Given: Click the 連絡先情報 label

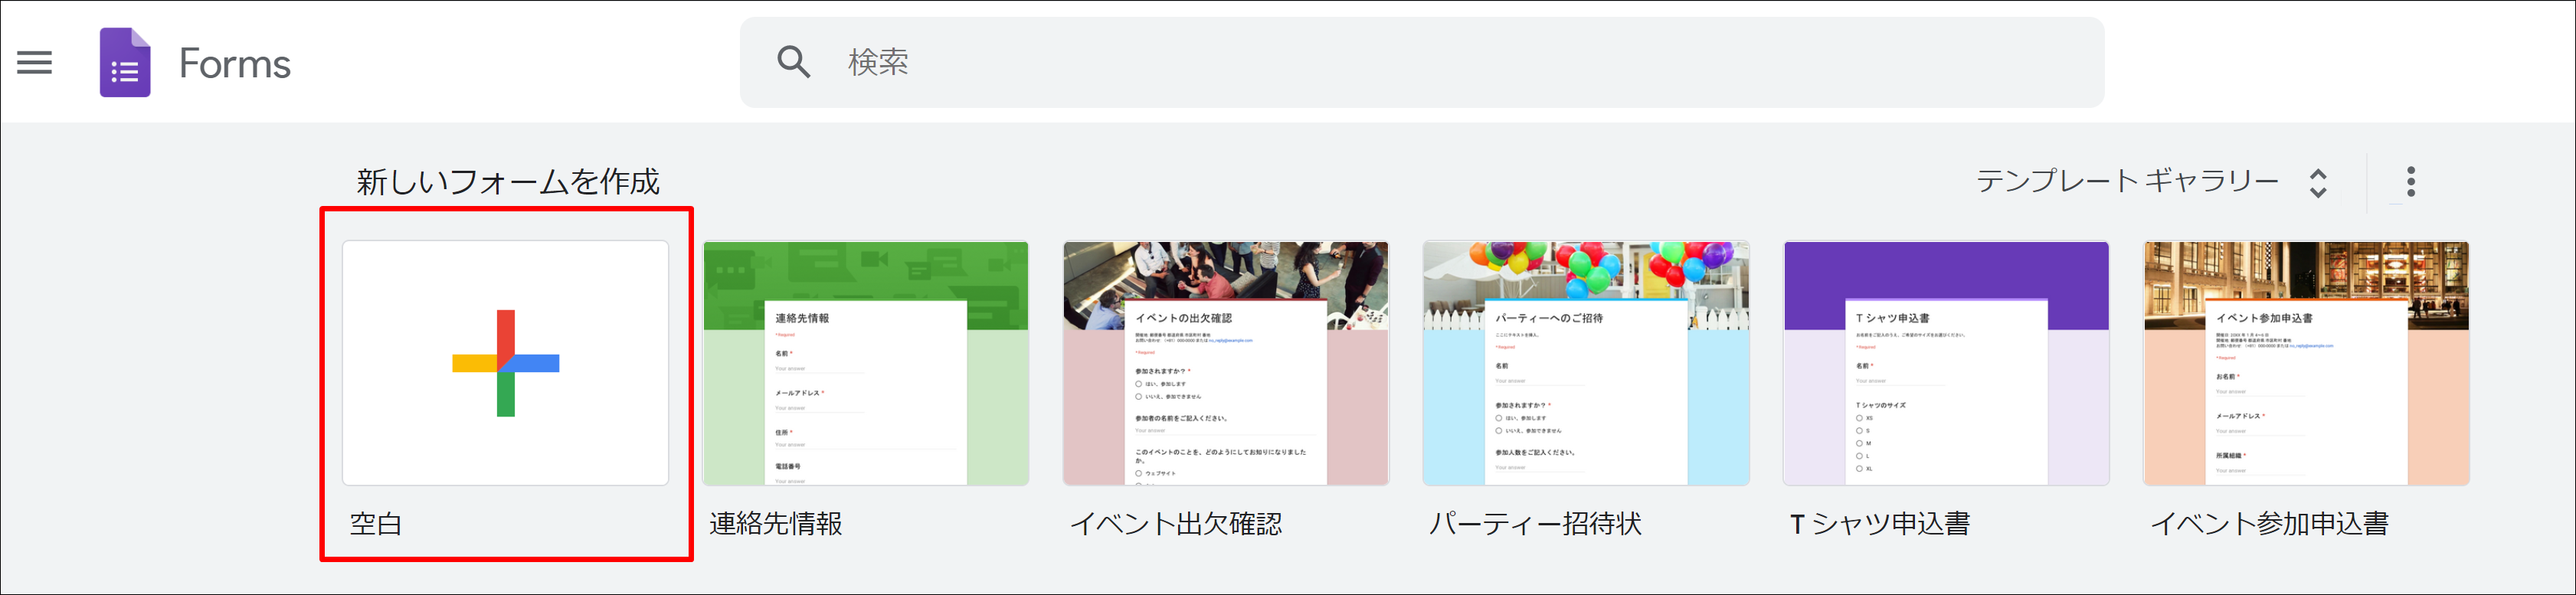Looking at the screenshot, I should [x=776, y=524].
